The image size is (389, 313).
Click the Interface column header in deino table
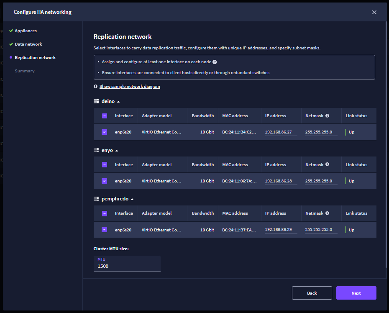click(x=124, y=115)
